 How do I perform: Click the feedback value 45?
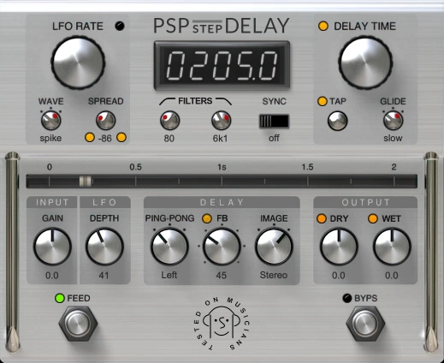click(x=222, y=276)
